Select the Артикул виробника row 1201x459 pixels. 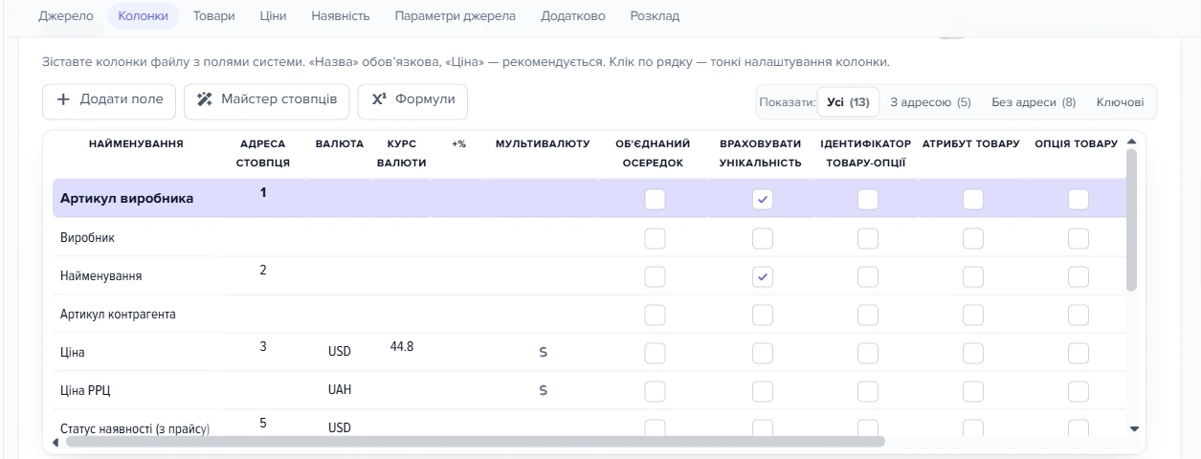[x=589, y=199]
